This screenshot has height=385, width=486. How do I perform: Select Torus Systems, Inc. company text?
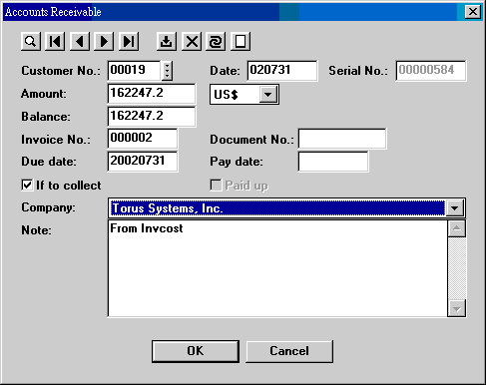[x=168, y=208]
